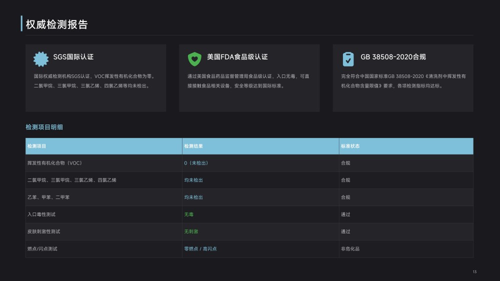The image size is (500, 281).
Task: Click the "美国FDA食品级认证" card title
Action: pos(237,57)
